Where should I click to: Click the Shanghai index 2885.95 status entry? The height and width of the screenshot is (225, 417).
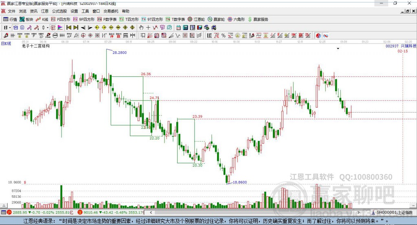[x=40, y=212]
